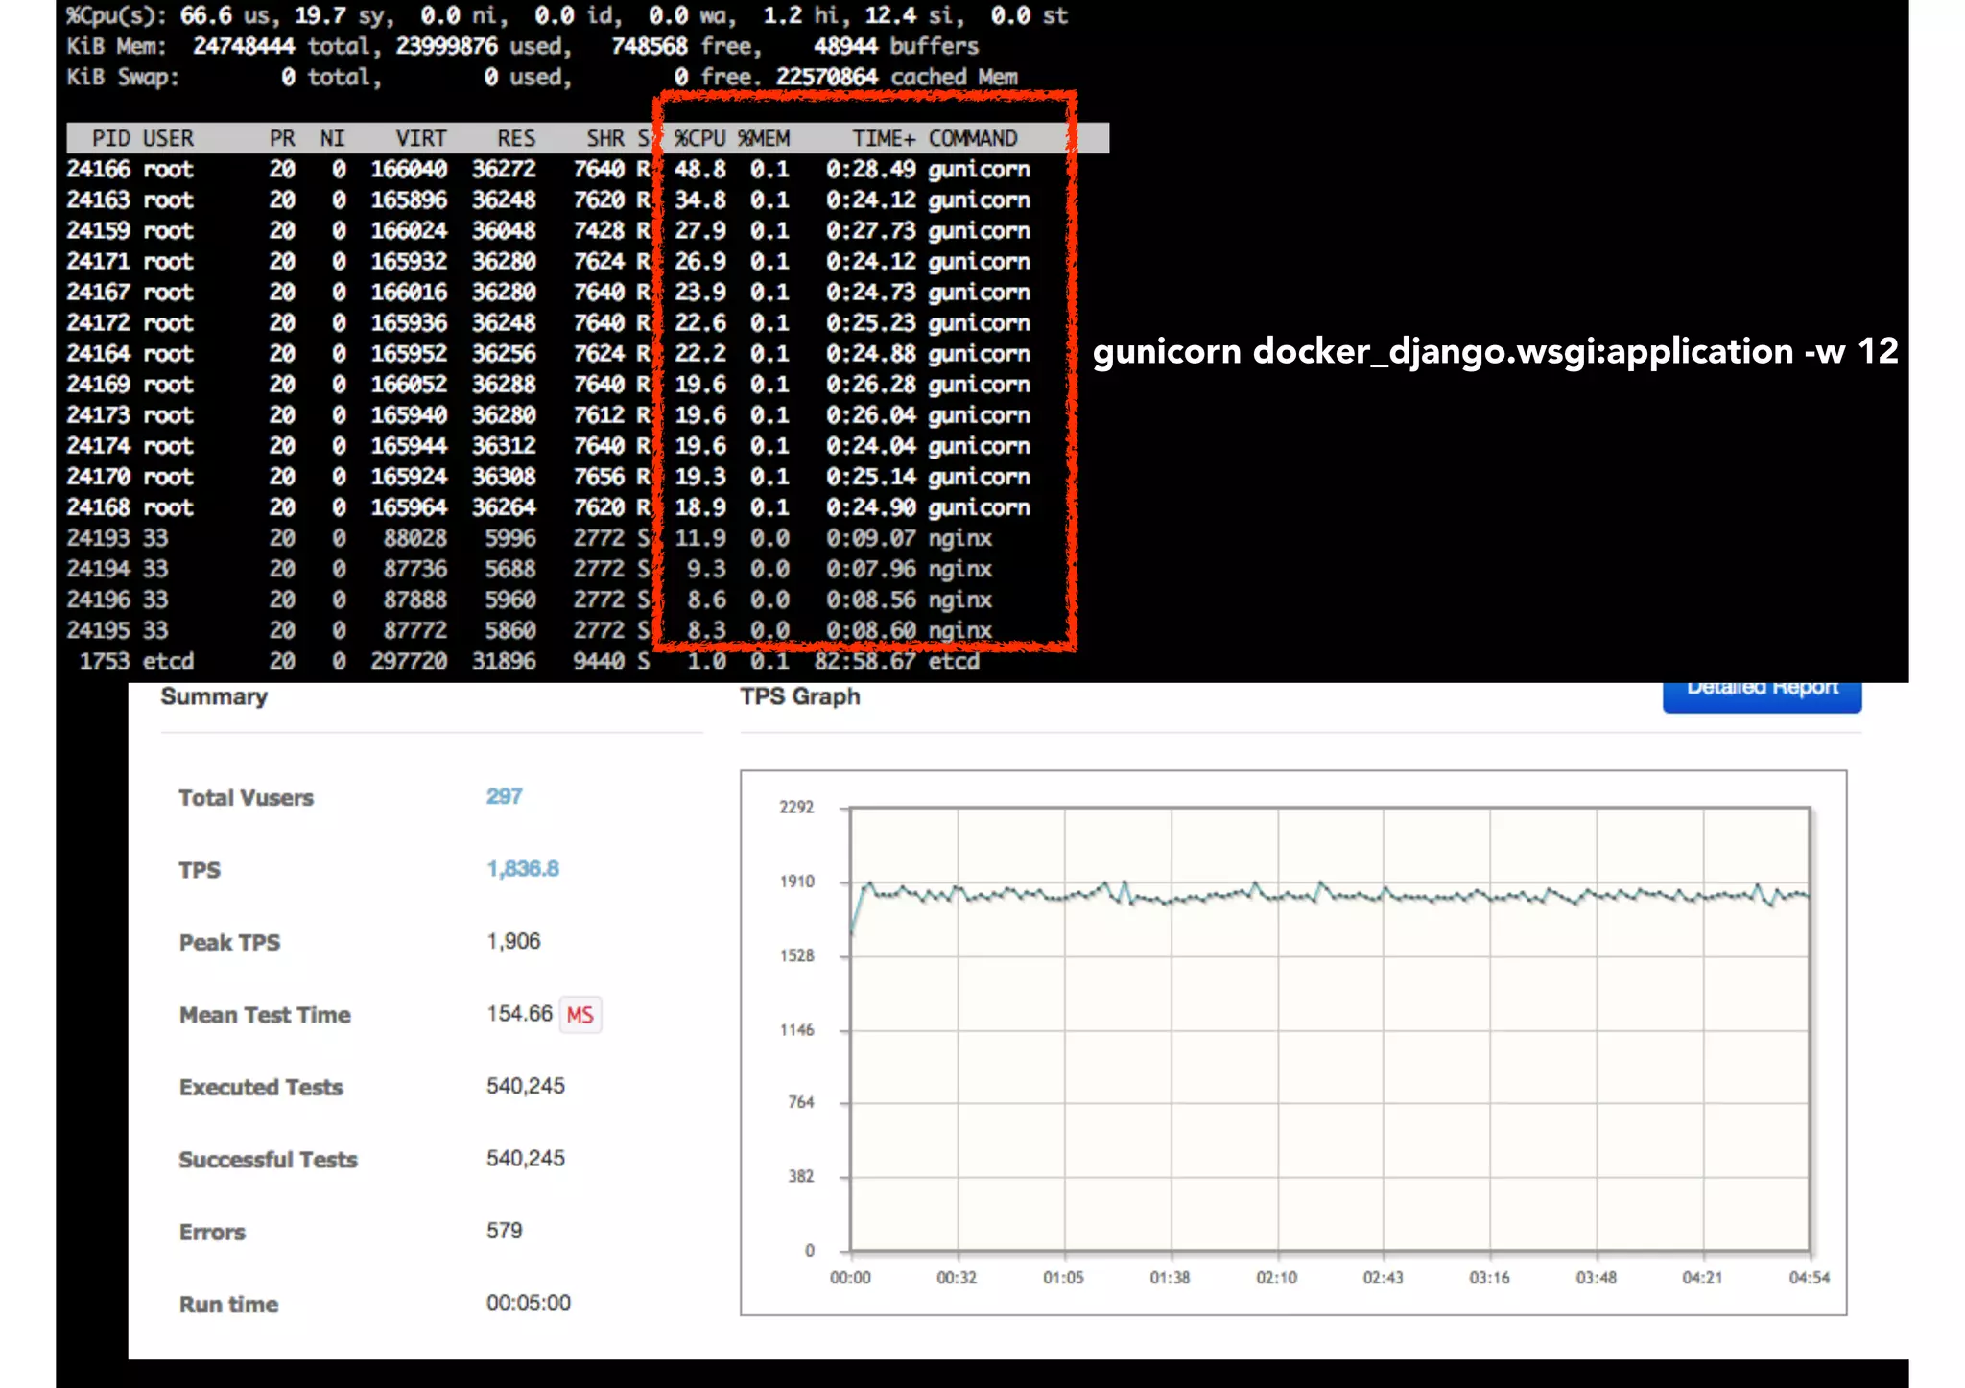Click the %CPU column header

click(x=699, y=138)
